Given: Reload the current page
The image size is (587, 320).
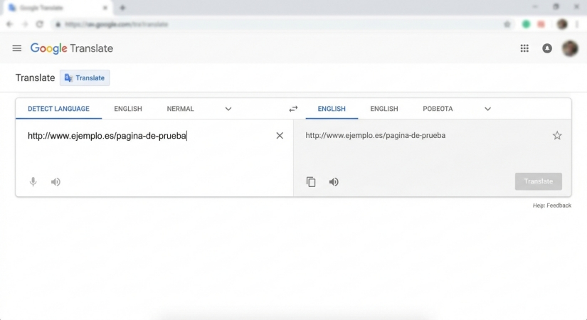Looking at the screenshot, I should (40, 24).
